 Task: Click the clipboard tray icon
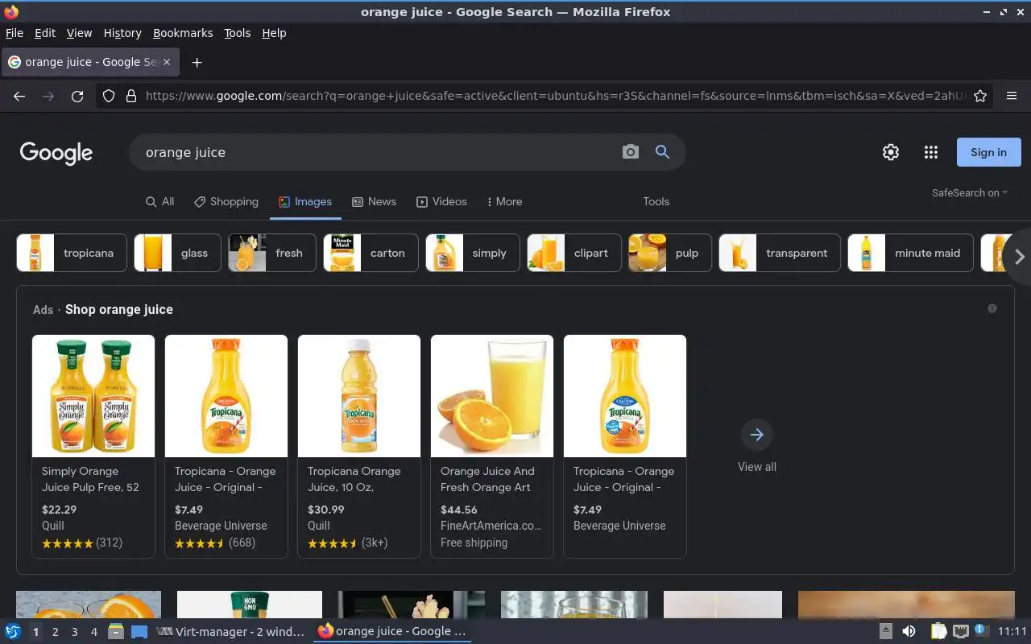coord(939,632)
